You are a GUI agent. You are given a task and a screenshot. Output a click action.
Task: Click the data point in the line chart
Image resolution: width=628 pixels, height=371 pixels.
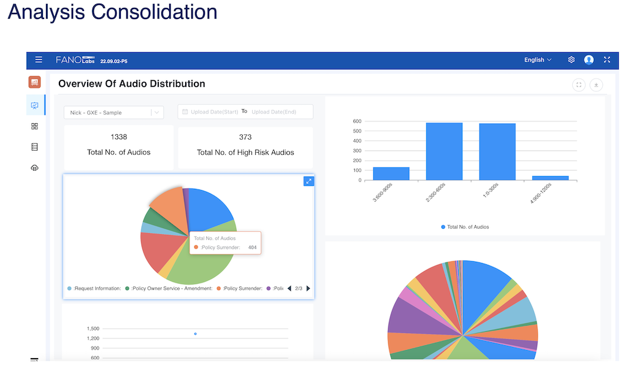coord(196,334)
